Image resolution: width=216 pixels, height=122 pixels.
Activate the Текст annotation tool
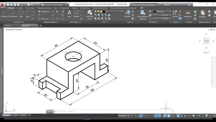pyautogui.click(x=69, y=14)
